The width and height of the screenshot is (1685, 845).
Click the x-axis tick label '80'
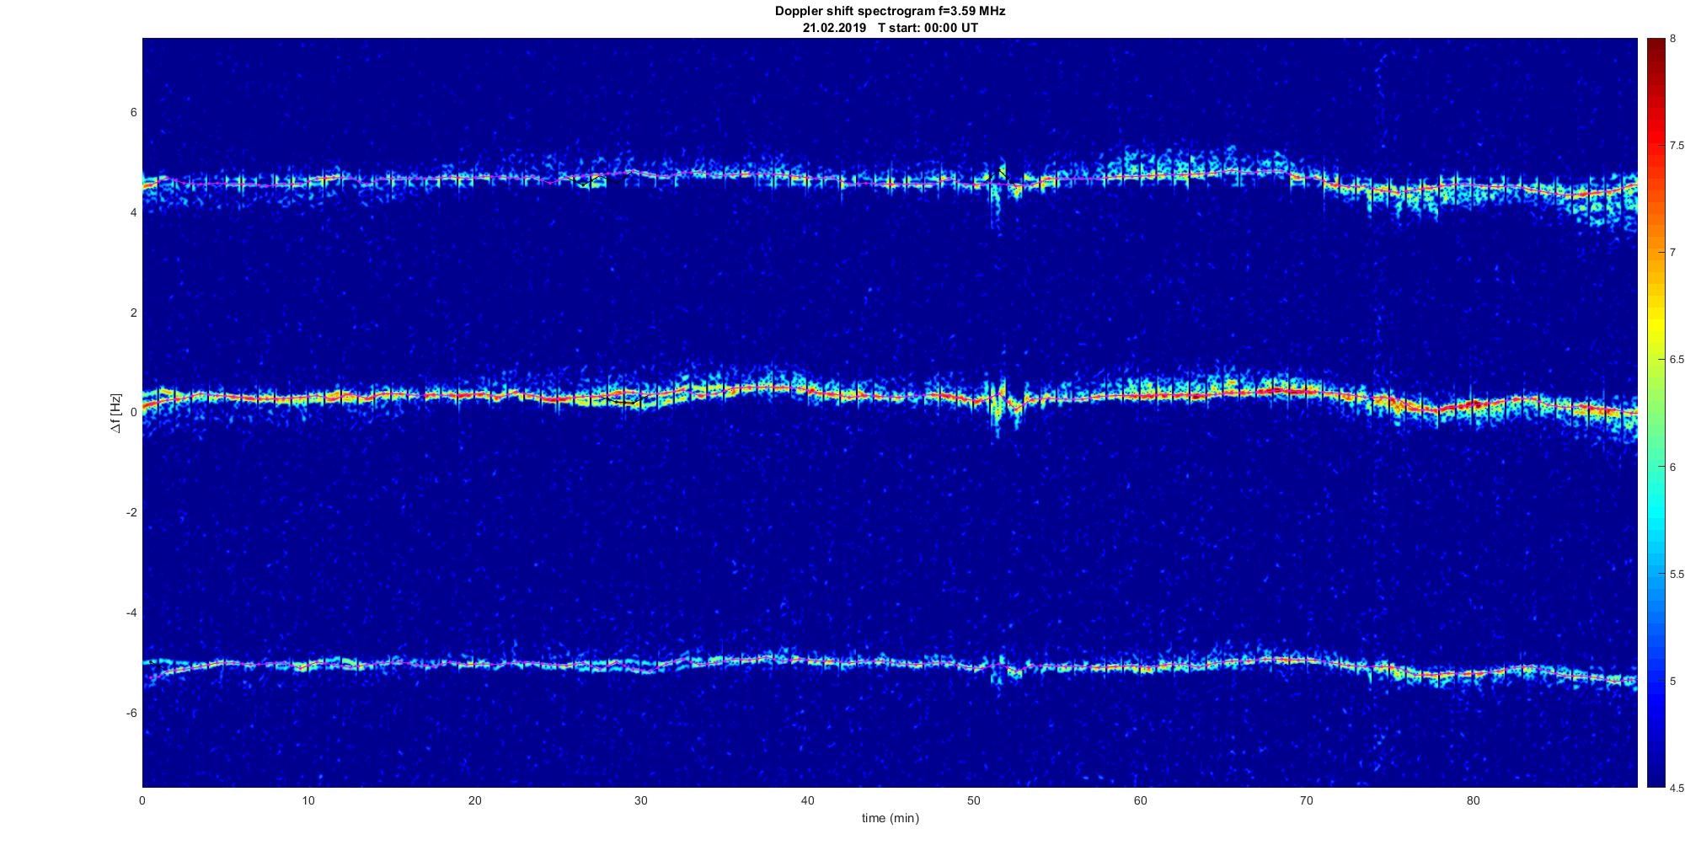click(1473, 800)
